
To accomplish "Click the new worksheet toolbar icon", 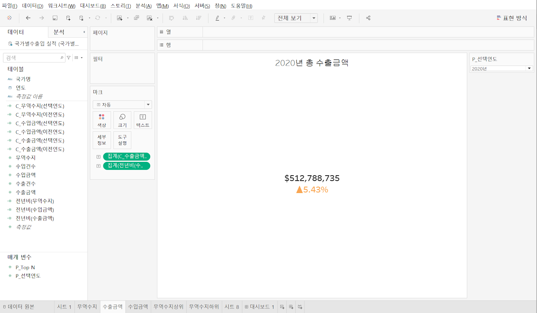I will [119, 18].
